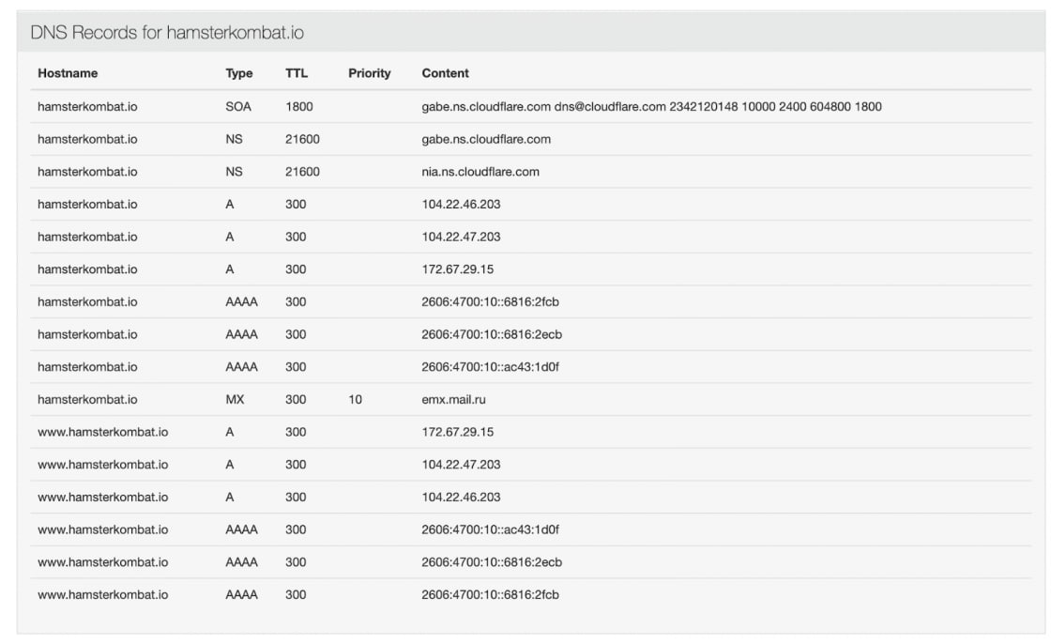Screen dimensions: 1051x644
Task: Click NS type in the nia.ns.cloudflare.com row
Action: [x=234, y=171]
